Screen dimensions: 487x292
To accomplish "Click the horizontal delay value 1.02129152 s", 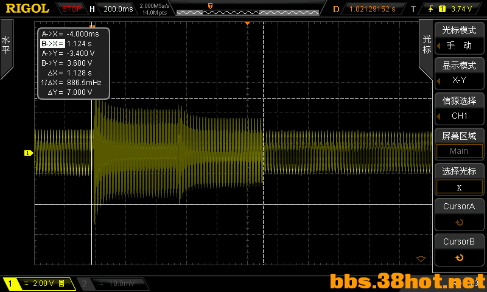I will (x=373, y=9).
